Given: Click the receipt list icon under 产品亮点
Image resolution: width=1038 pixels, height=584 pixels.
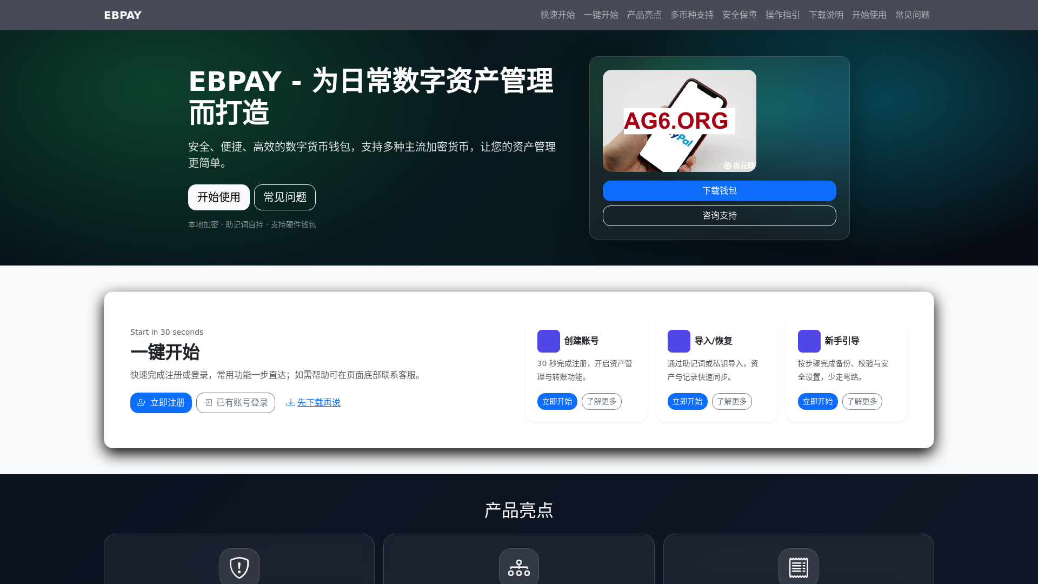Looking at the screenshot, I should [799, 567].
